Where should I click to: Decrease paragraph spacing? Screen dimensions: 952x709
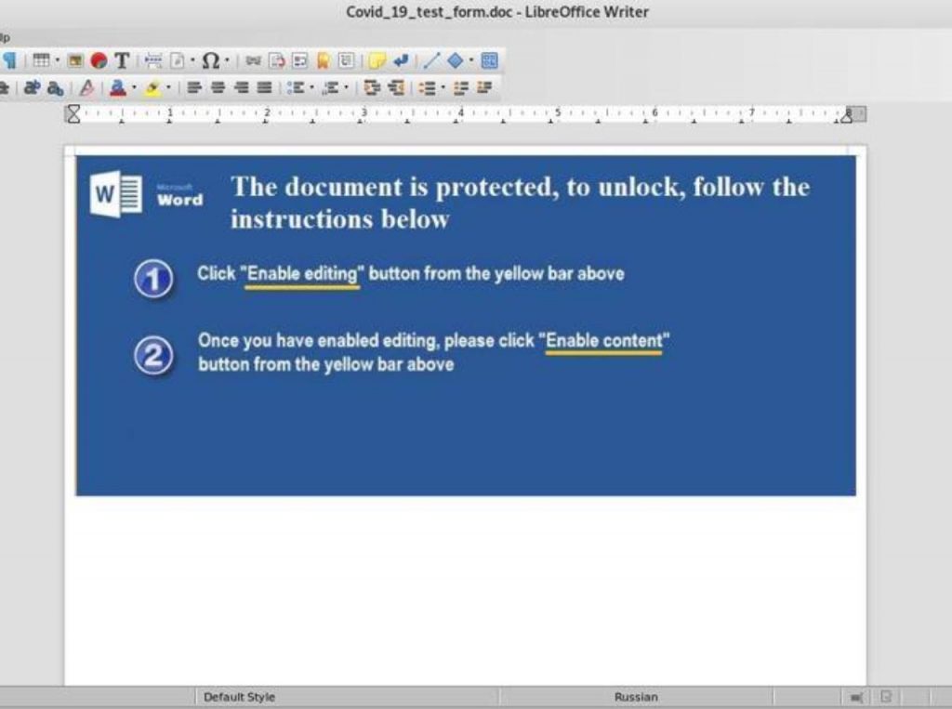click(483, 88)
